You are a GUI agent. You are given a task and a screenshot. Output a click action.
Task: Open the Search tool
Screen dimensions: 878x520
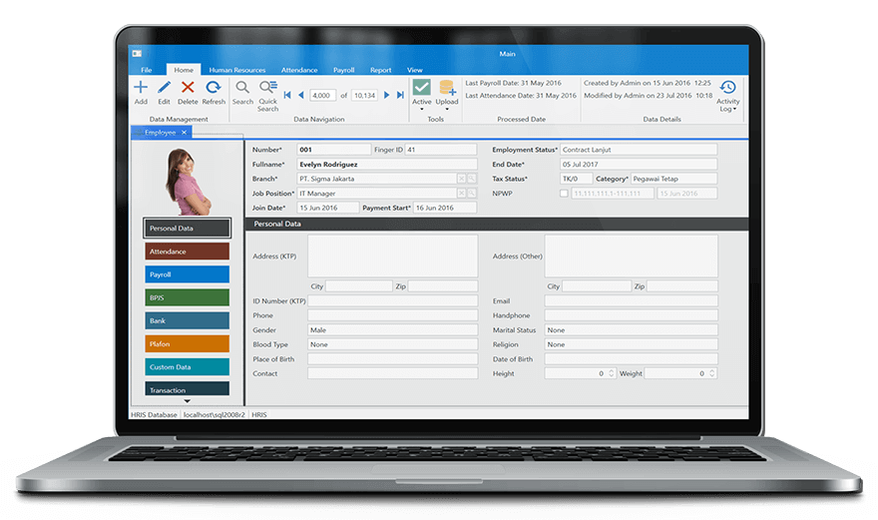click(242, 90)
